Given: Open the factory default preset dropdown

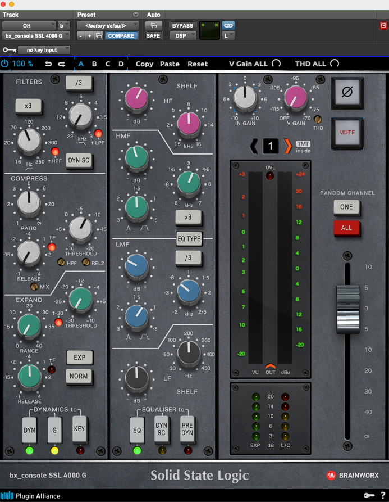Looking at the screenshot, I should 108,25.
